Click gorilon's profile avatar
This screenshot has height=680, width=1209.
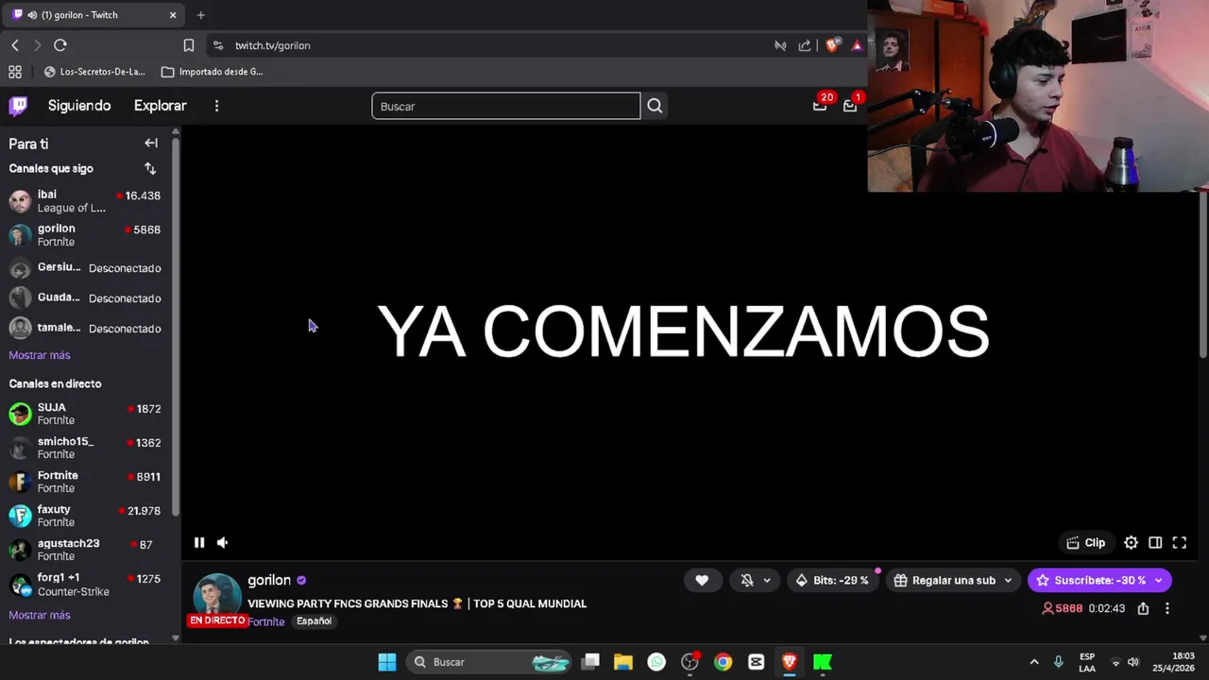[217, 596]
